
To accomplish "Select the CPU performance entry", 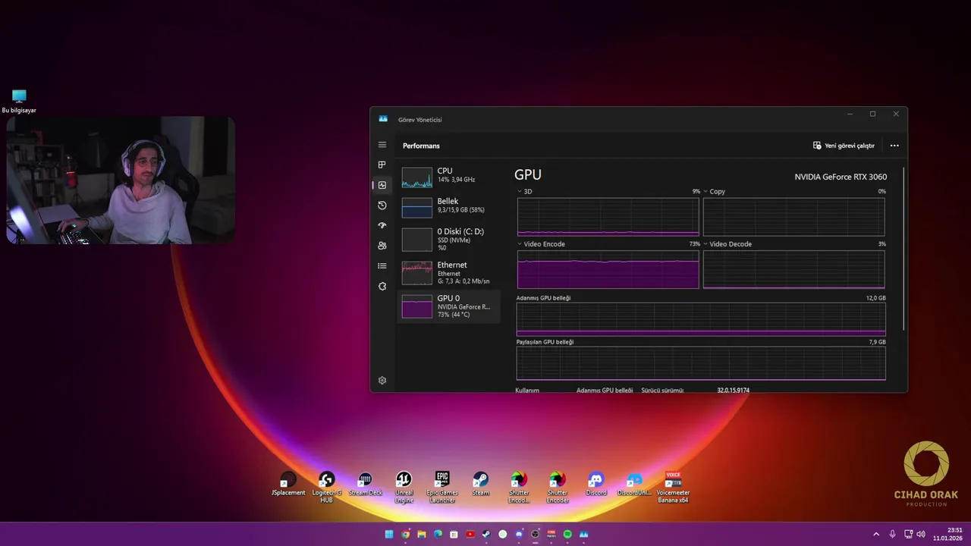I will tap(449, 177).
